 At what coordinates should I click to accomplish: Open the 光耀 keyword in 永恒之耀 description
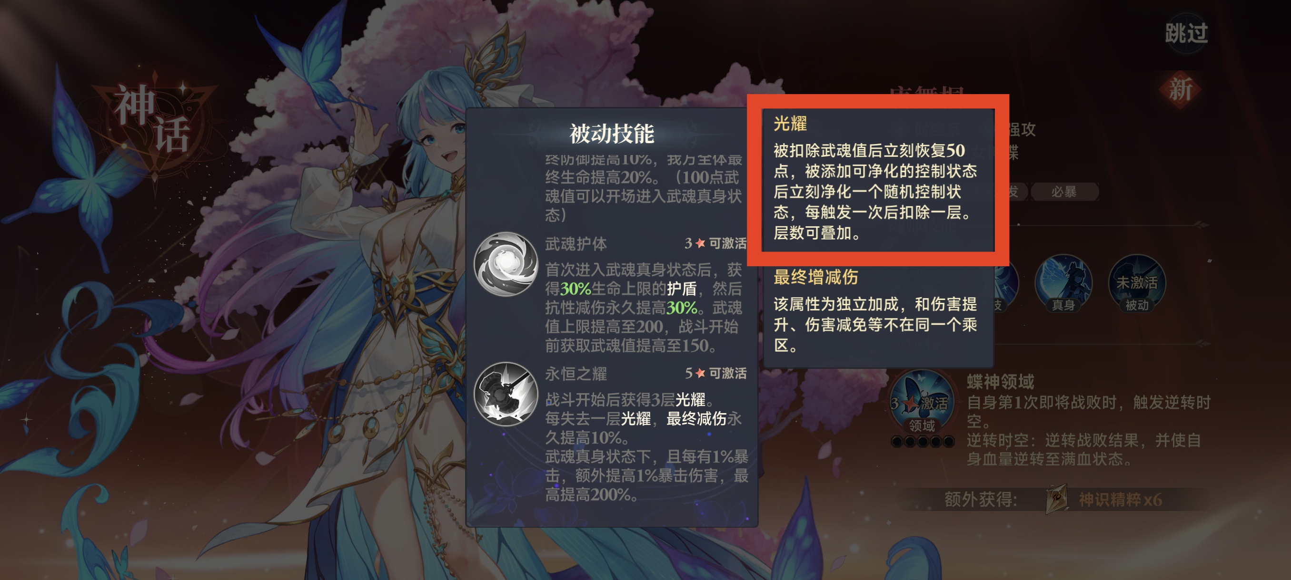(690, 399)
